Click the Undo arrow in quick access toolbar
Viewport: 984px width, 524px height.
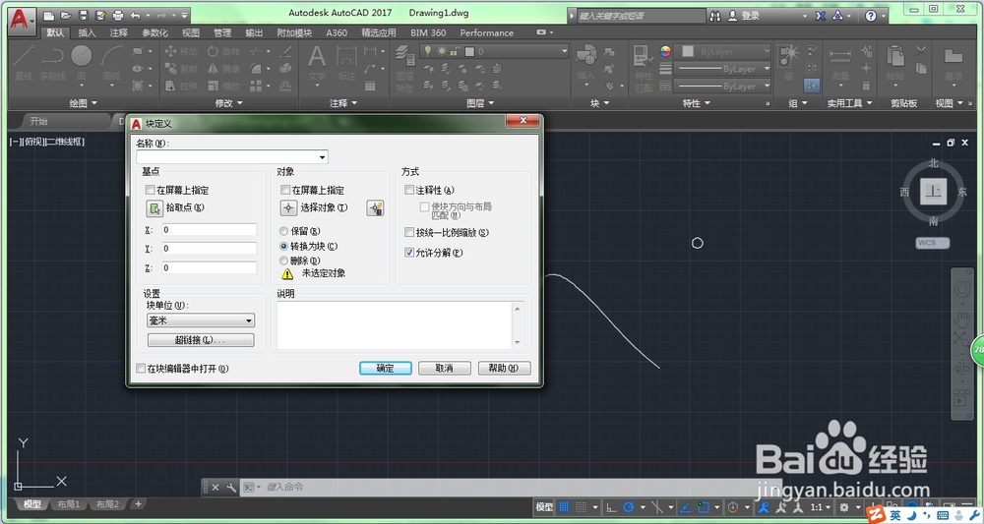135,15
